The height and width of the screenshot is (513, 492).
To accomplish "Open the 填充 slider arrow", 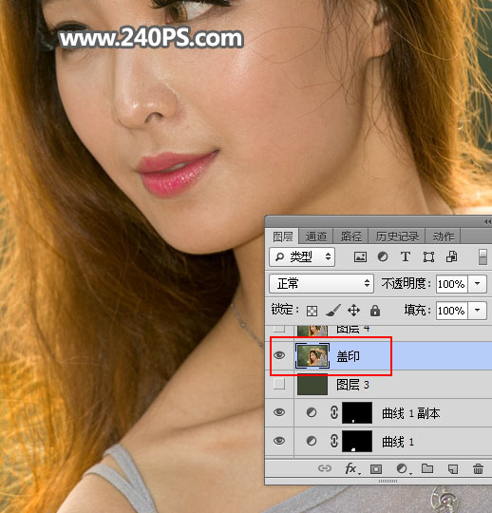I will pyautogui.click(x=478, y=310).
